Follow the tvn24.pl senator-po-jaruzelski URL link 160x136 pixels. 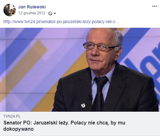coord(61,22)
